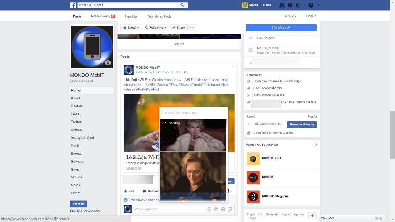Open notifications globe icon in top bar
The width and height of the screenshot is (395, 222).
tap(298, 5)
